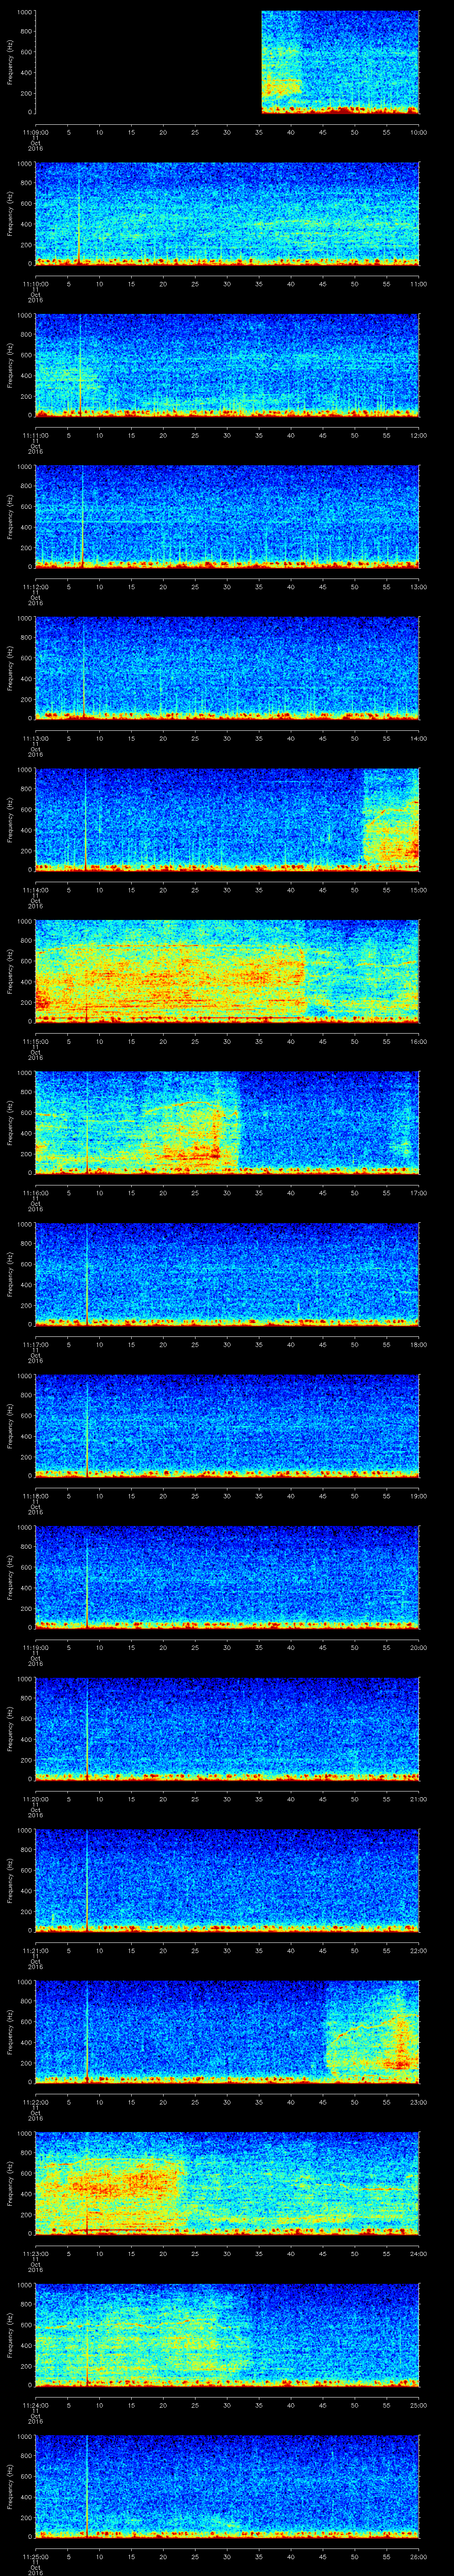Click the 11:16:00 time axis label
The image size is (454, 2576).
coord(35,1192)
